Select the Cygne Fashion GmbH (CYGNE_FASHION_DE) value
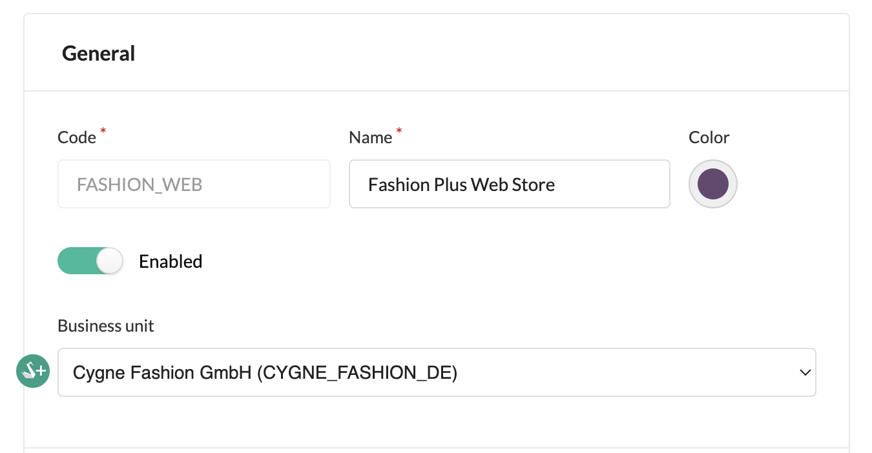Screen dimensions: 872x453 (x=265, y=372)
